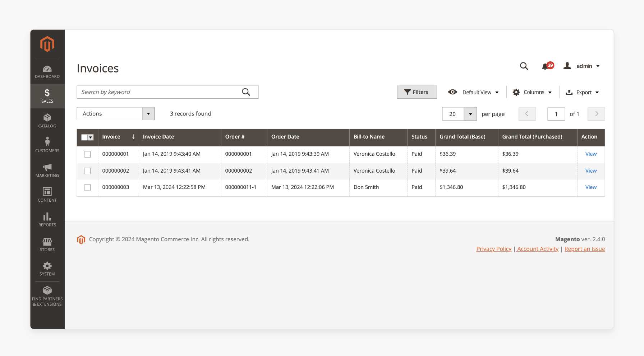Sort by Bill-to Name column header
Screen dimensions: 644x356
[378, 137]
